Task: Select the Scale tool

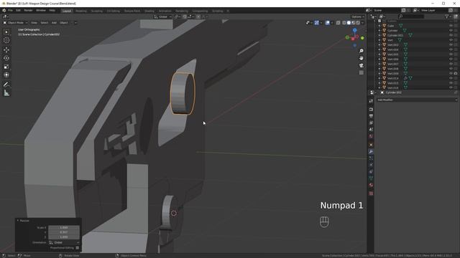Action: pyautogui.click(x=6, y=67)
